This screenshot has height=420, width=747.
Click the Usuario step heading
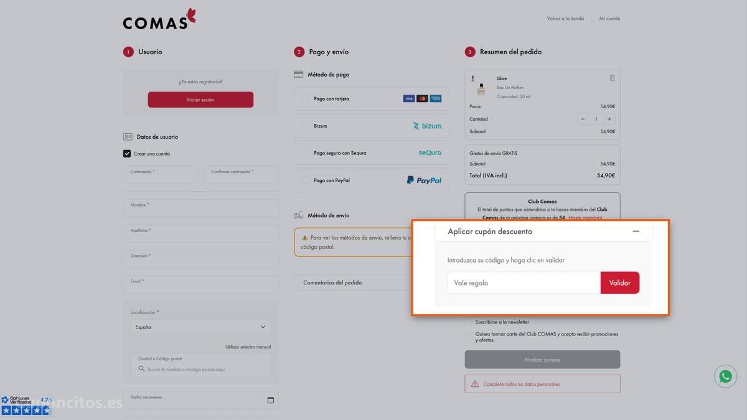(x=150, y=52)
